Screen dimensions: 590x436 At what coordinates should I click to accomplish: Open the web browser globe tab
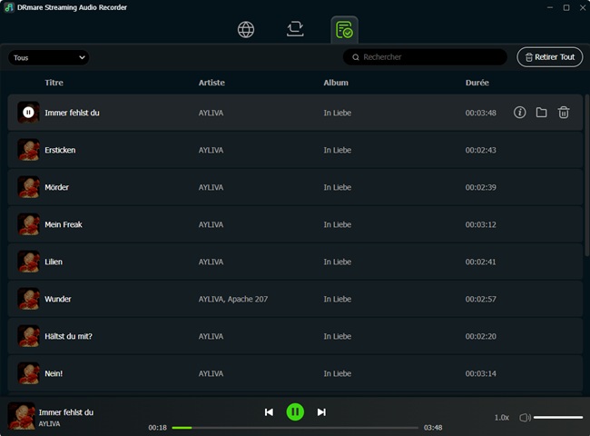coord(246,29)
